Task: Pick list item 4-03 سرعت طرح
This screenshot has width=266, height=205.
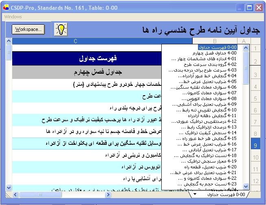Action: click(x=202, y=70)
